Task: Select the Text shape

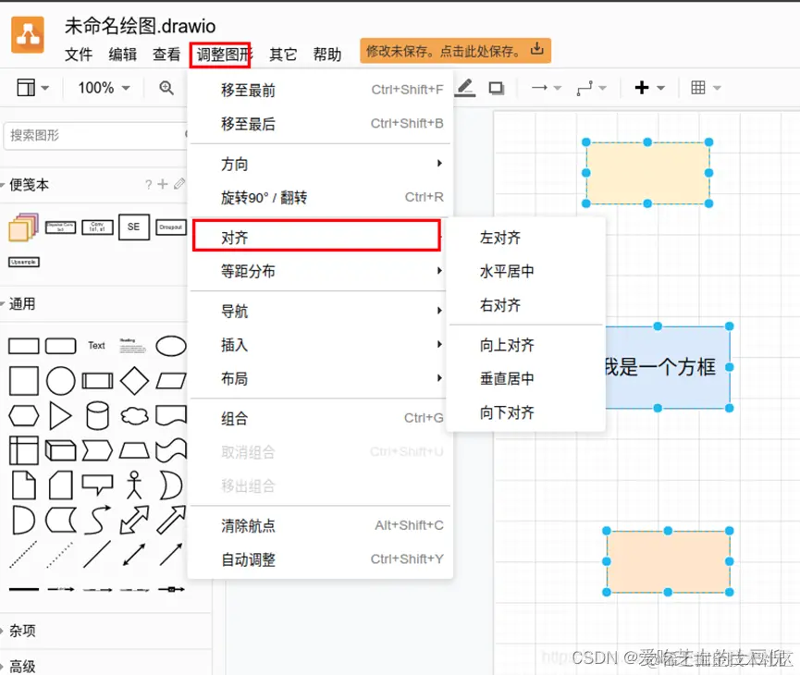Action: tap(96, 346)
